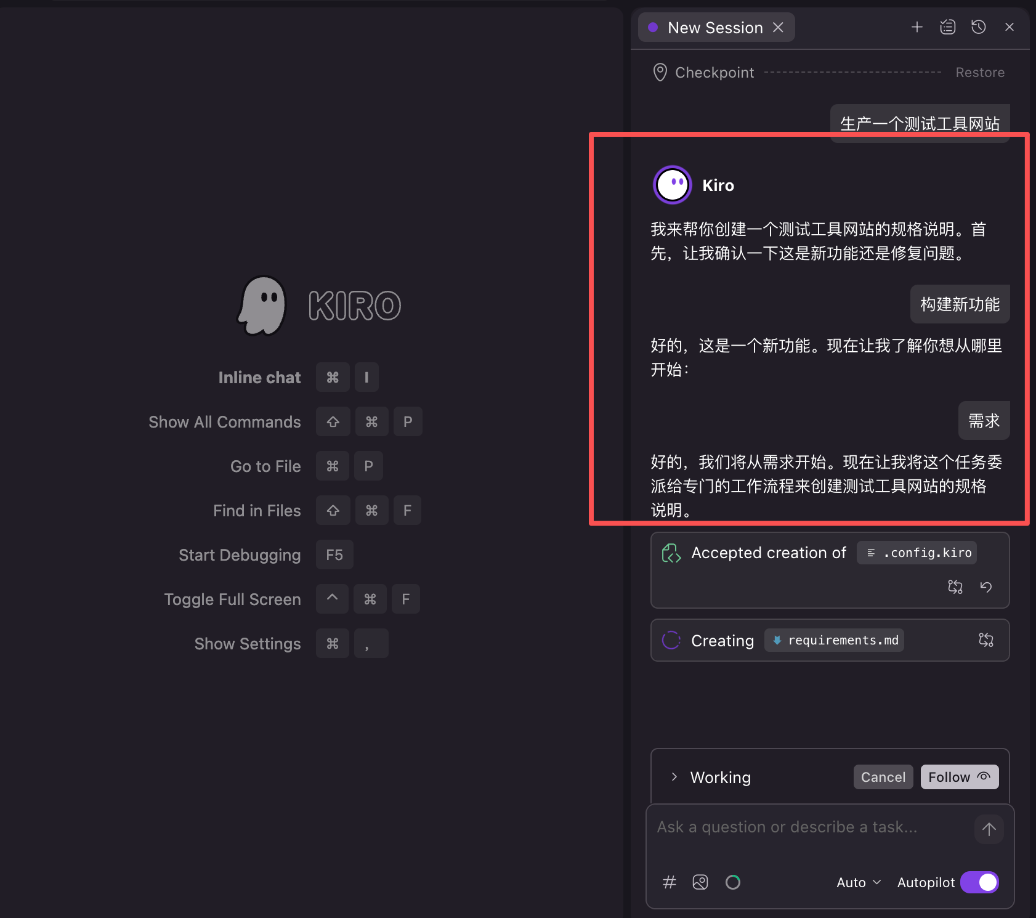This screenshot has width=1036, height=918.
Task: Click the circular progress ring indicator
Action: (x=732, y=882)
